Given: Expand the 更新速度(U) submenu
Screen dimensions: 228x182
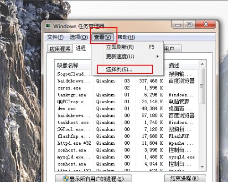Looking at the screenshot, I should tap(128, 56).
